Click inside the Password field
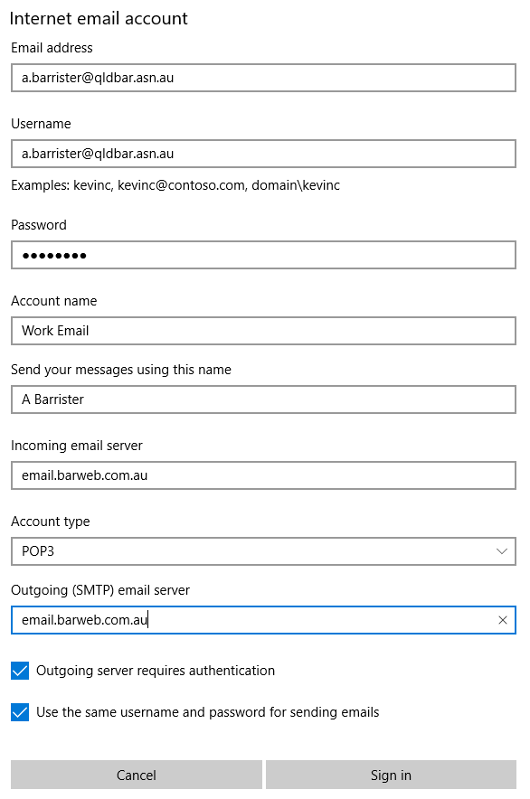This screenshot has height=799, width=530. (263, 255)
